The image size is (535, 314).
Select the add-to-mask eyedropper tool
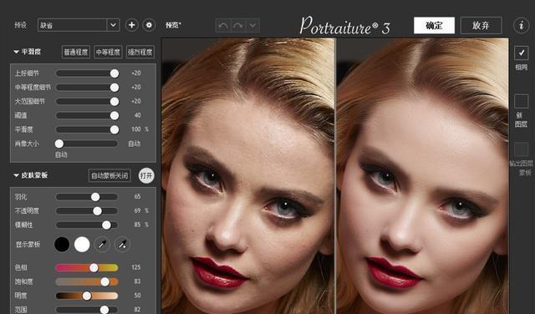point(122,245)
